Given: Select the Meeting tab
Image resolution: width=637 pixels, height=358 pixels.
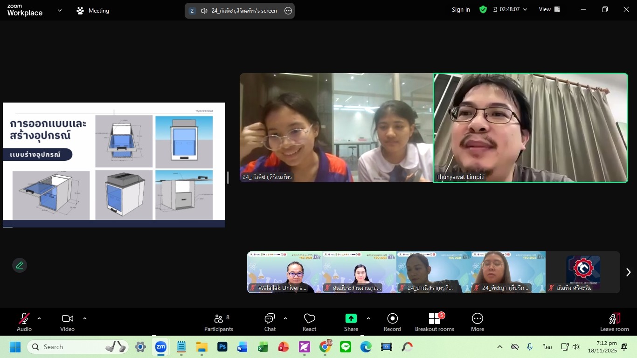Looking at the screenshot, I should [93, 10].
